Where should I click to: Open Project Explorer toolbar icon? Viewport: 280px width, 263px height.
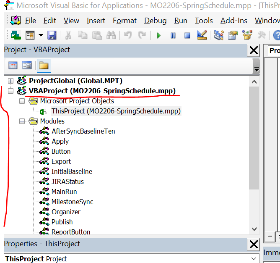(x=218, y=35)
